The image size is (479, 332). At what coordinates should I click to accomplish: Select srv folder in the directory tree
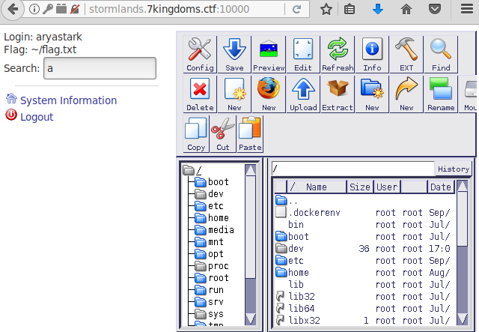tap(216, 302)
